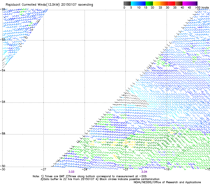The height and width of the screenshot is (184, 210).
Task: Click the -26 latitude axis label
Action: tap(3, 102)
